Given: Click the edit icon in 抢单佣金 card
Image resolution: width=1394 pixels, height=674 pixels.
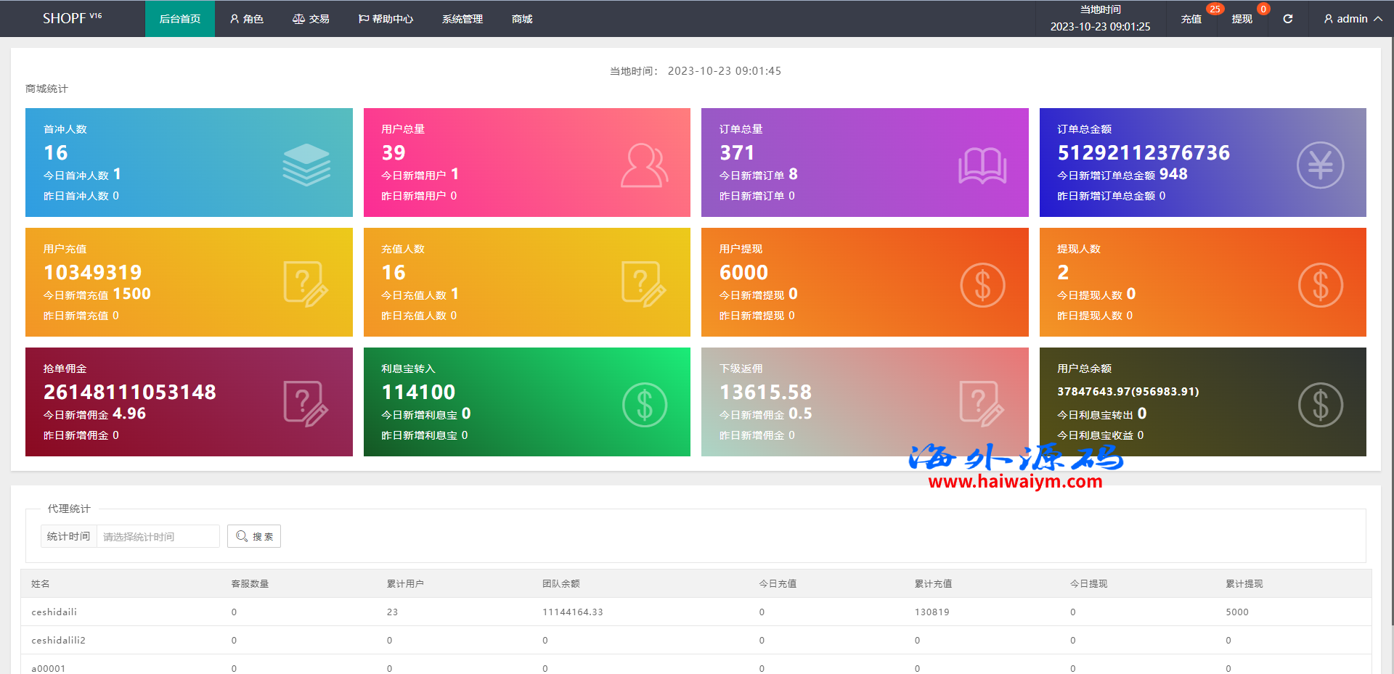Looking at the screenshot, I should click(306, 404).
